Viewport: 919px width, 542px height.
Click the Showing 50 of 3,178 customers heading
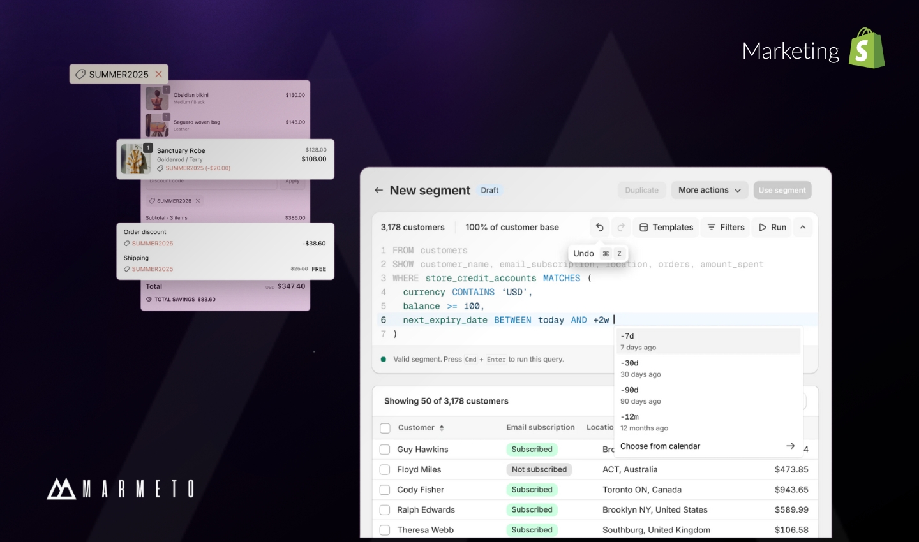[446, 401]
